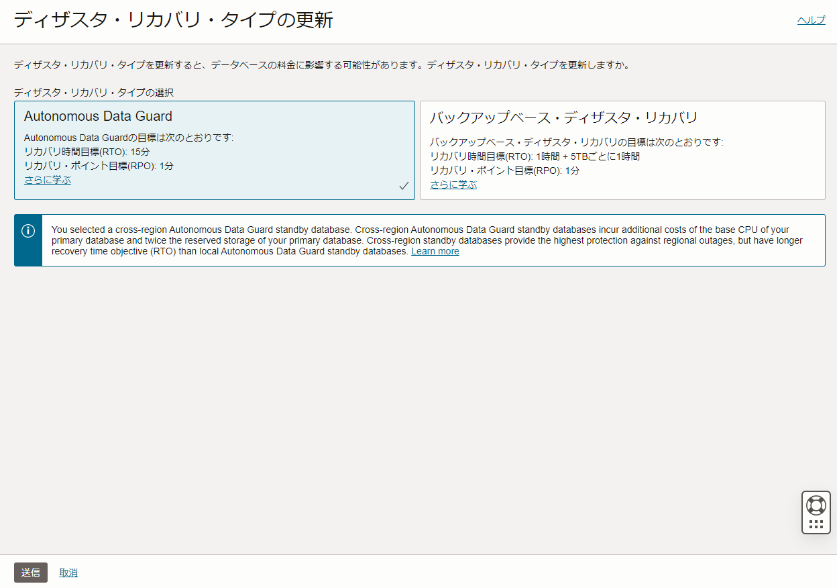Click リカバリ時間目標(RTO): 1時間 + 5TBごとに1時間 text

(535, 156)
